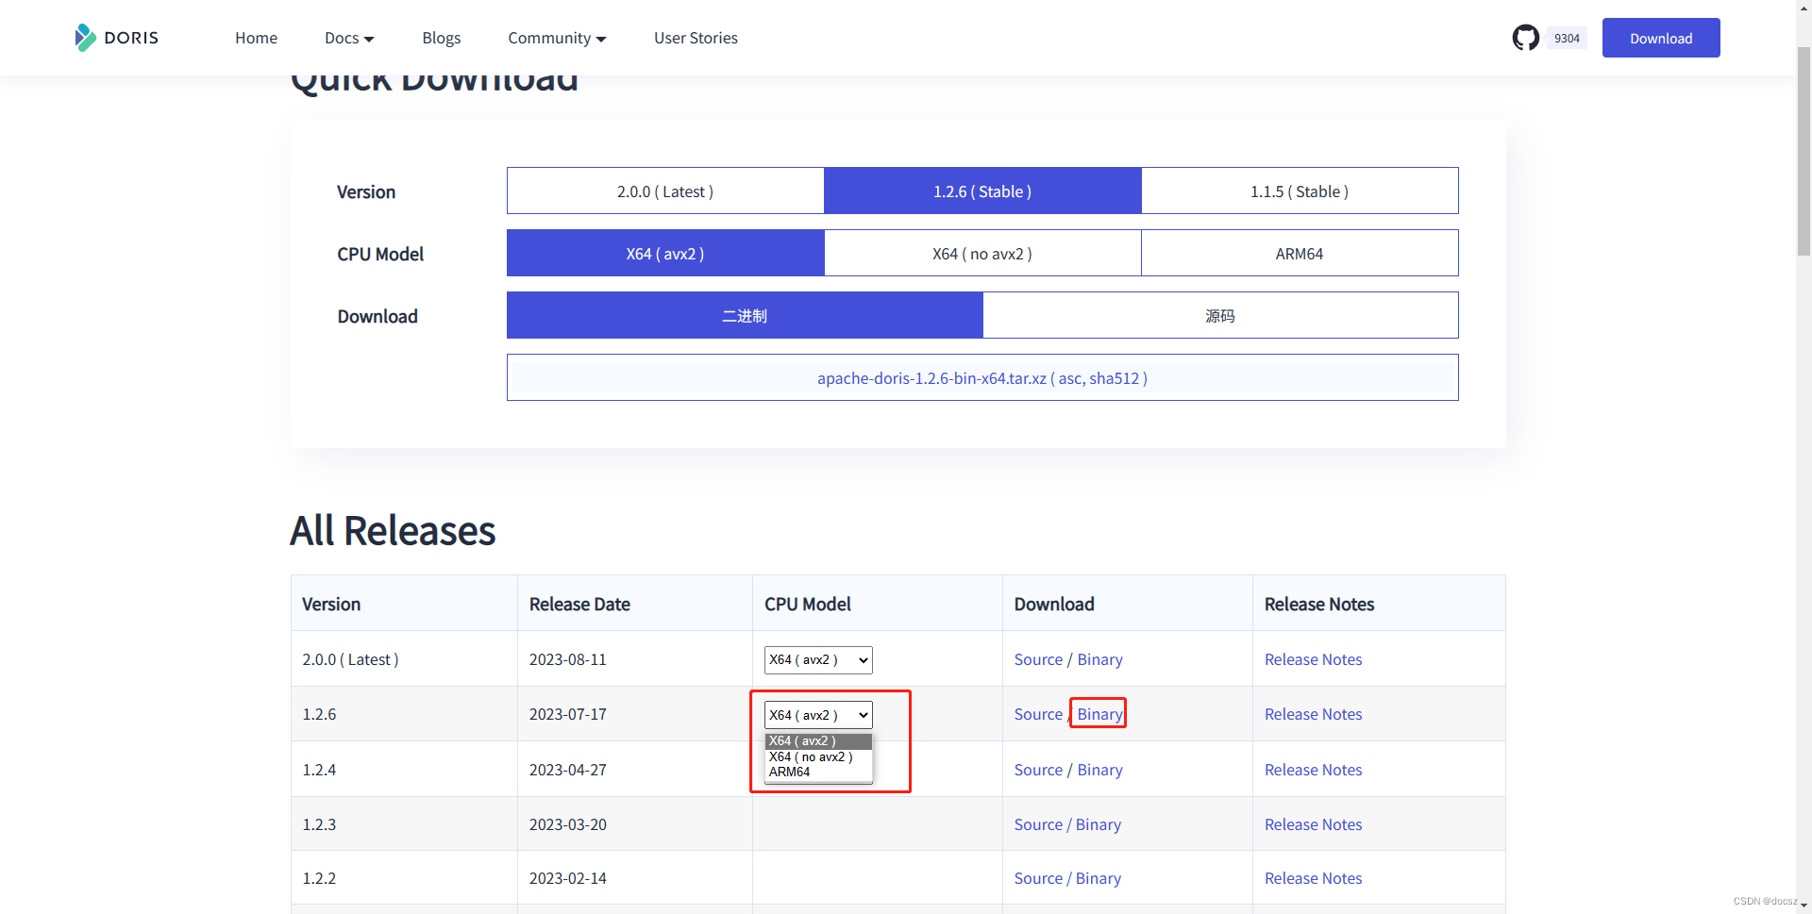Viewport: 1812px width, 914px height.
Task: Click the scrollbar up arrow
Action: (x=1804, y=8)
